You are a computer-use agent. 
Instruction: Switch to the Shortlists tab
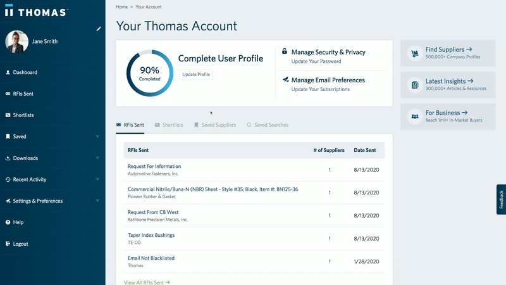click(172, 125)
